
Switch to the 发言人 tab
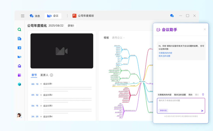(x=44, y=75)
